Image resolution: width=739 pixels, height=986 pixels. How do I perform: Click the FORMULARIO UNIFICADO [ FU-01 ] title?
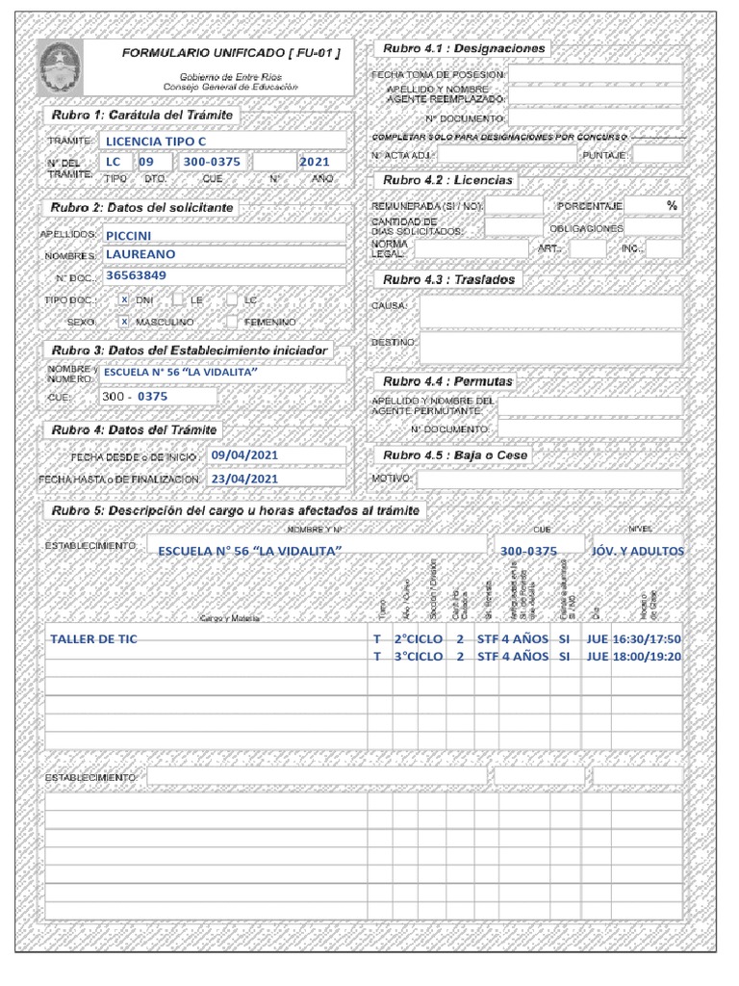tap(231, 53)
